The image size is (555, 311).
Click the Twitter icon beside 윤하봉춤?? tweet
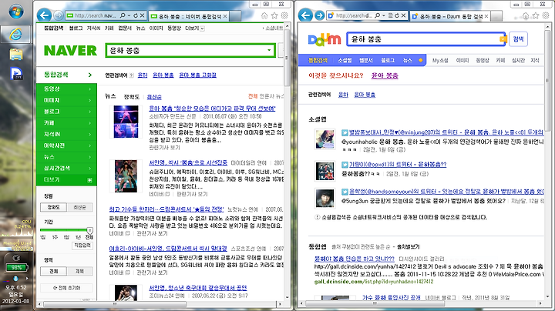(345, 164)
